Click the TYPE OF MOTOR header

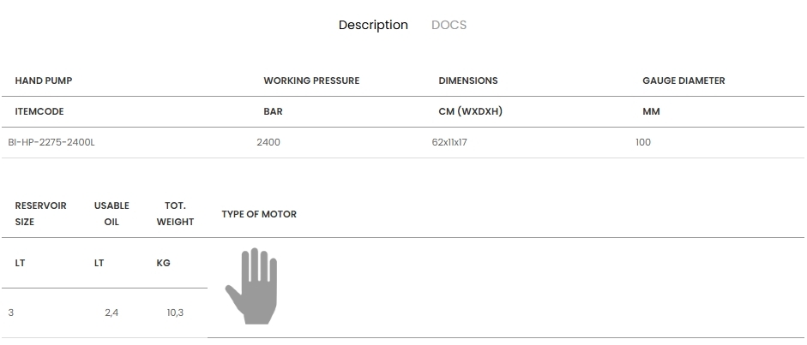pyautogui.click(x=259, y=214)
